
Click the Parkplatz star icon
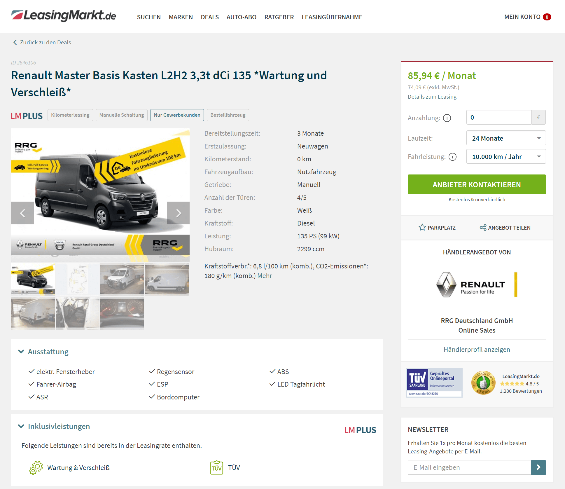422,227
